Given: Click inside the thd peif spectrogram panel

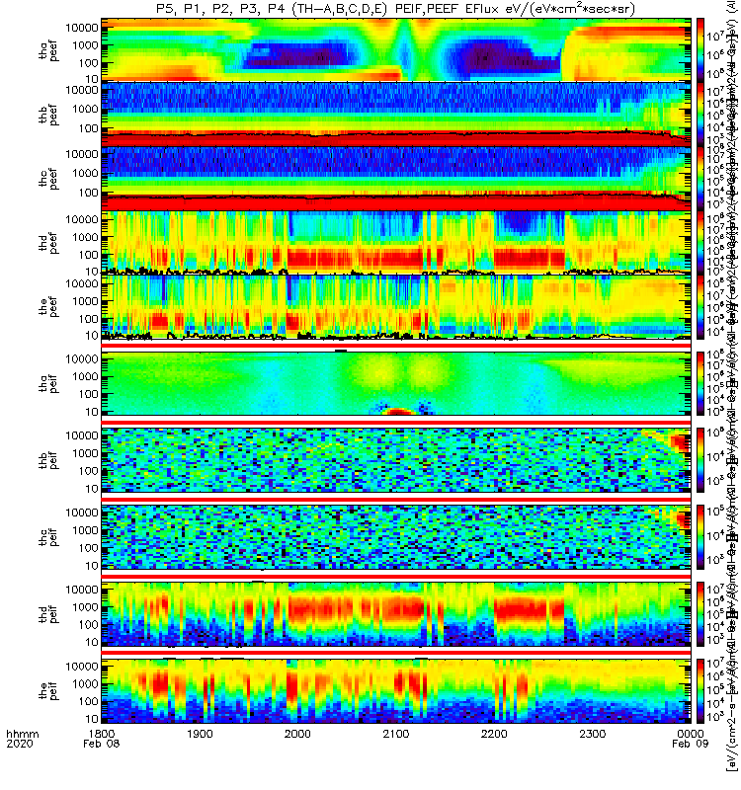Looking at the screenshot, I should [x=396, y=614].
